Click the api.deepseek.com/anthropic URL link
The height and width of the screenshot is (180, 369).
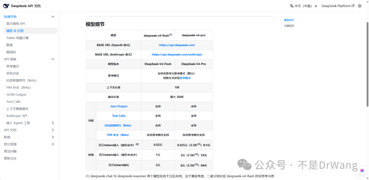(177, 54)
